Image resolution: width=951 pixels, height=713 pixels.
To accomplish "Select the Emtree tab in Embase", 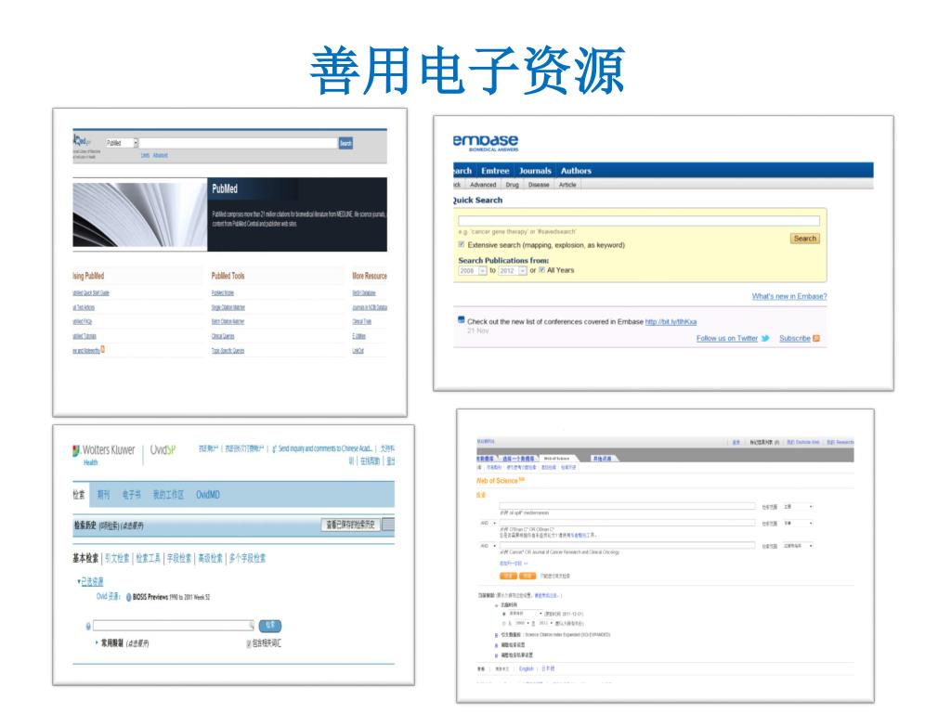I will [x=495, y=171].
